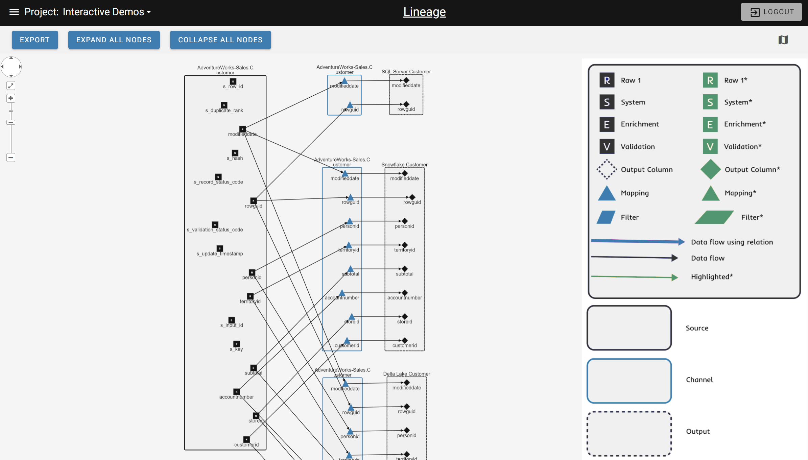This screenshot has height=460, width=808.
Task: Click rowguid output diamond in Delta Lake Customer
Action: tap(407, 407)
